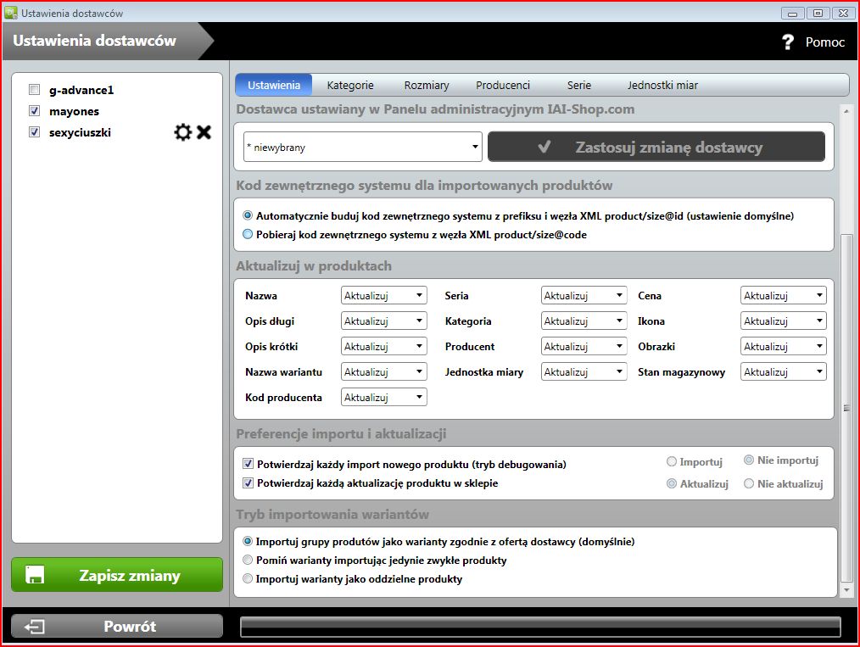The height and width of the screenshot is (647, 860).
Task: Uncheck the mayones supplier checkbox
Action: tap(34, 111)
